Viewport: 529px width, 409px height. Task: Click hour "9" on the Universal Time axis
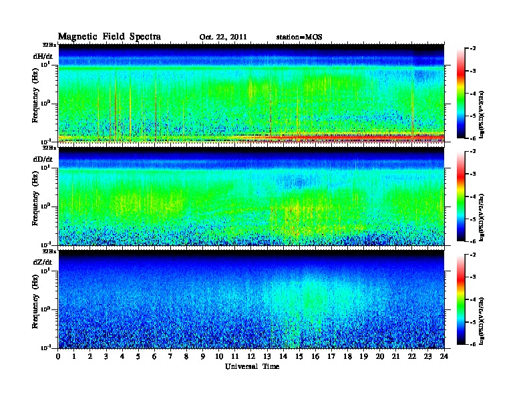tap(203, 356)
